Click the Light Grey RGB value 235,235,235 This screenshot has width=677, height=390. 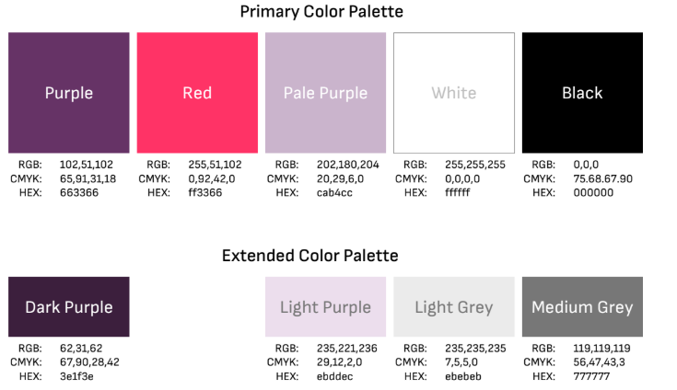click(x=475, y=349)
